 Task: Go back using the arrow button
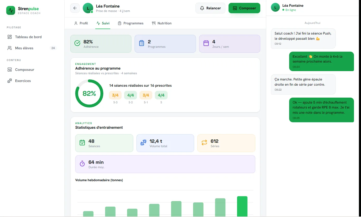pos(75,8)
